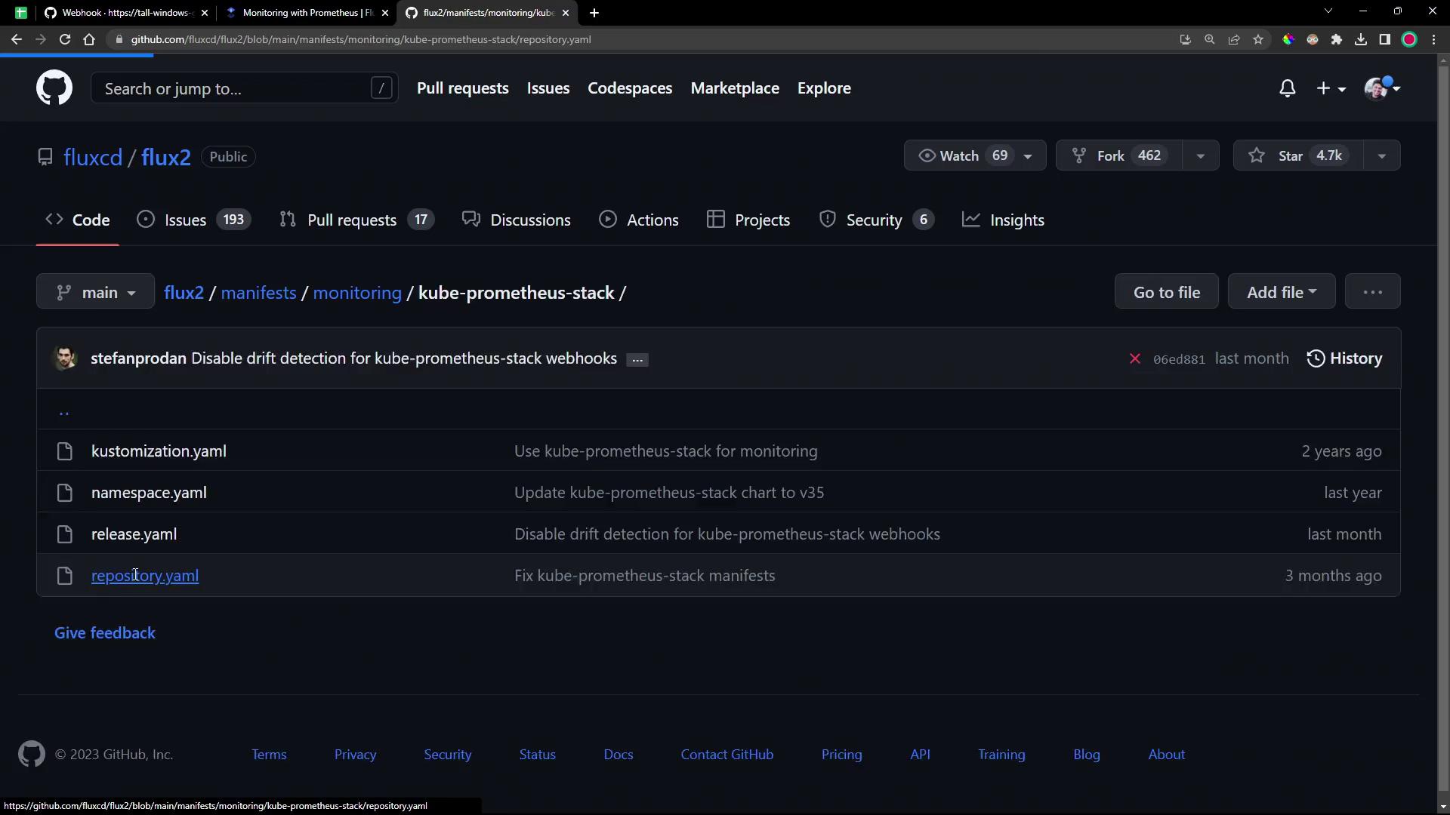Reload the page using the browser refresh icon
This screenshot has height=815, width=1450.
65,39
